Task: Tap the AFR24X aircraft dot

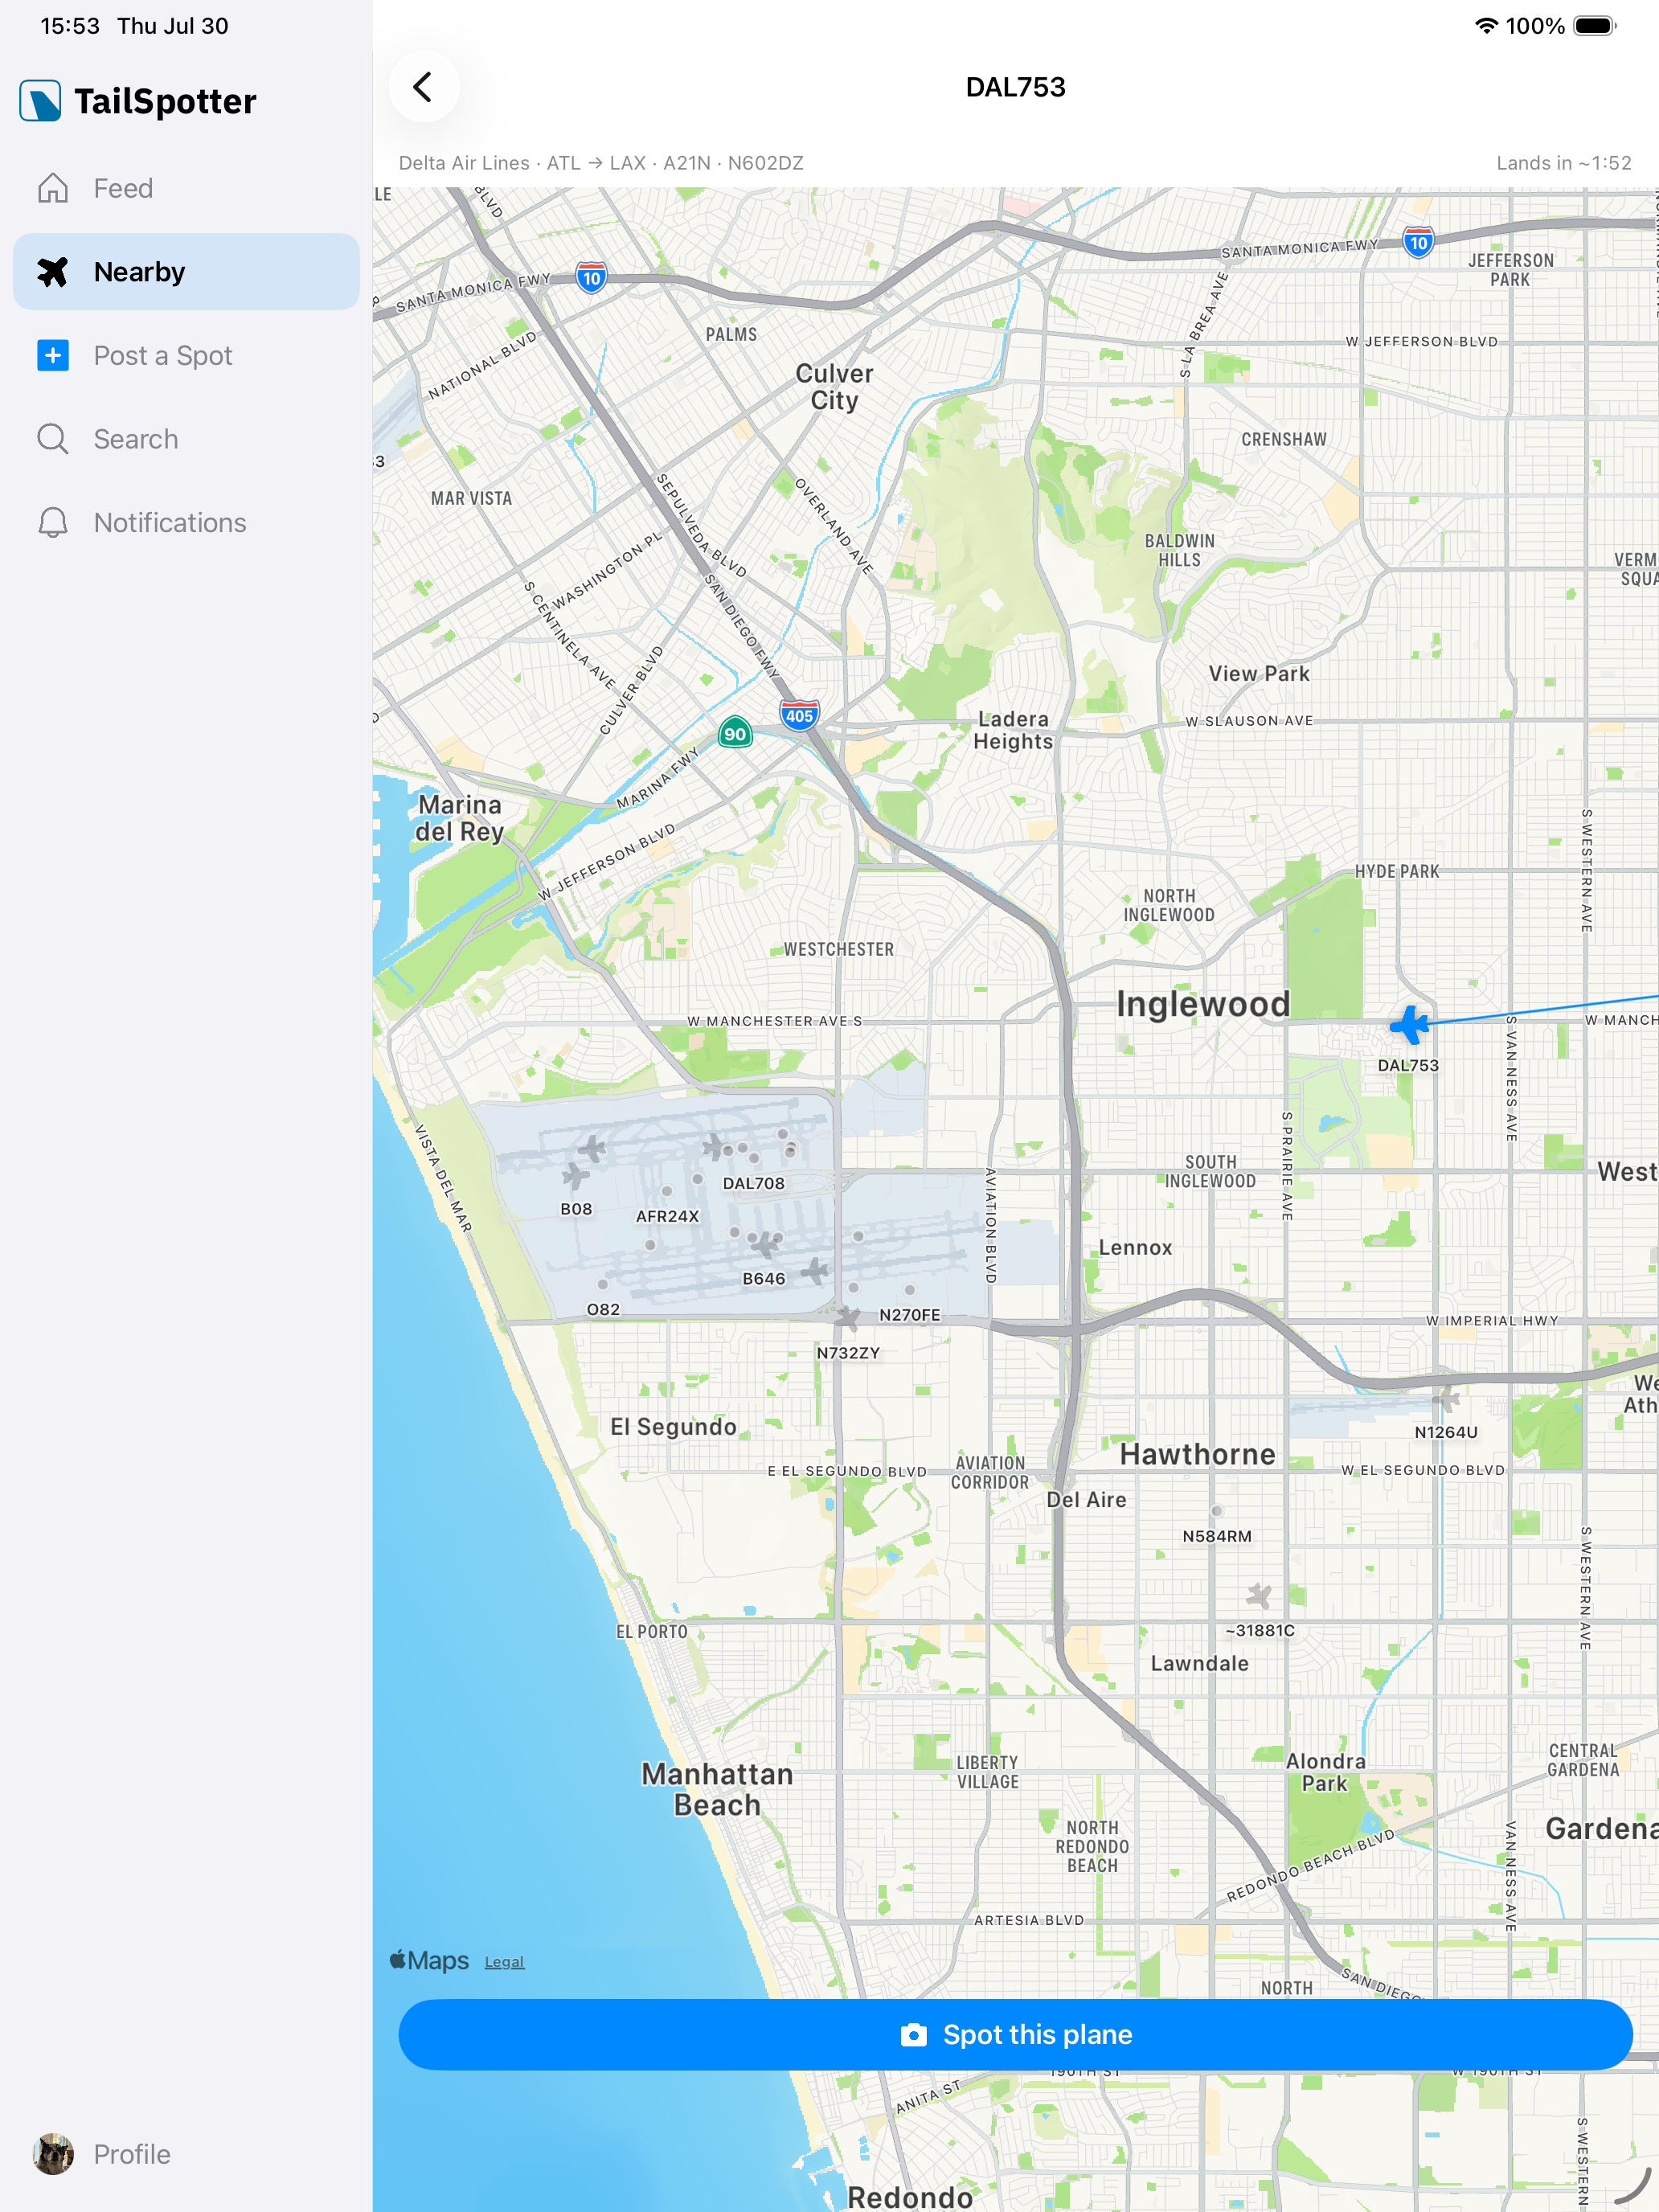Action: pos(667,1191)
